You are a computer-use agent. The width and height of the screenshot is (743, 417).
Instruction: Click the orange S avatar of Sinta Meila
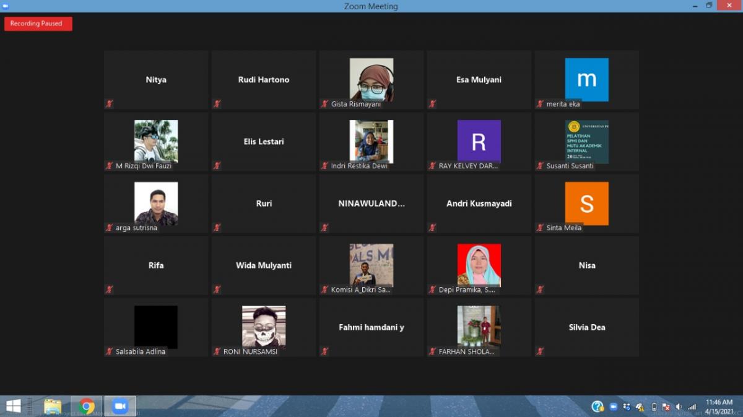[x=586, y=204]
